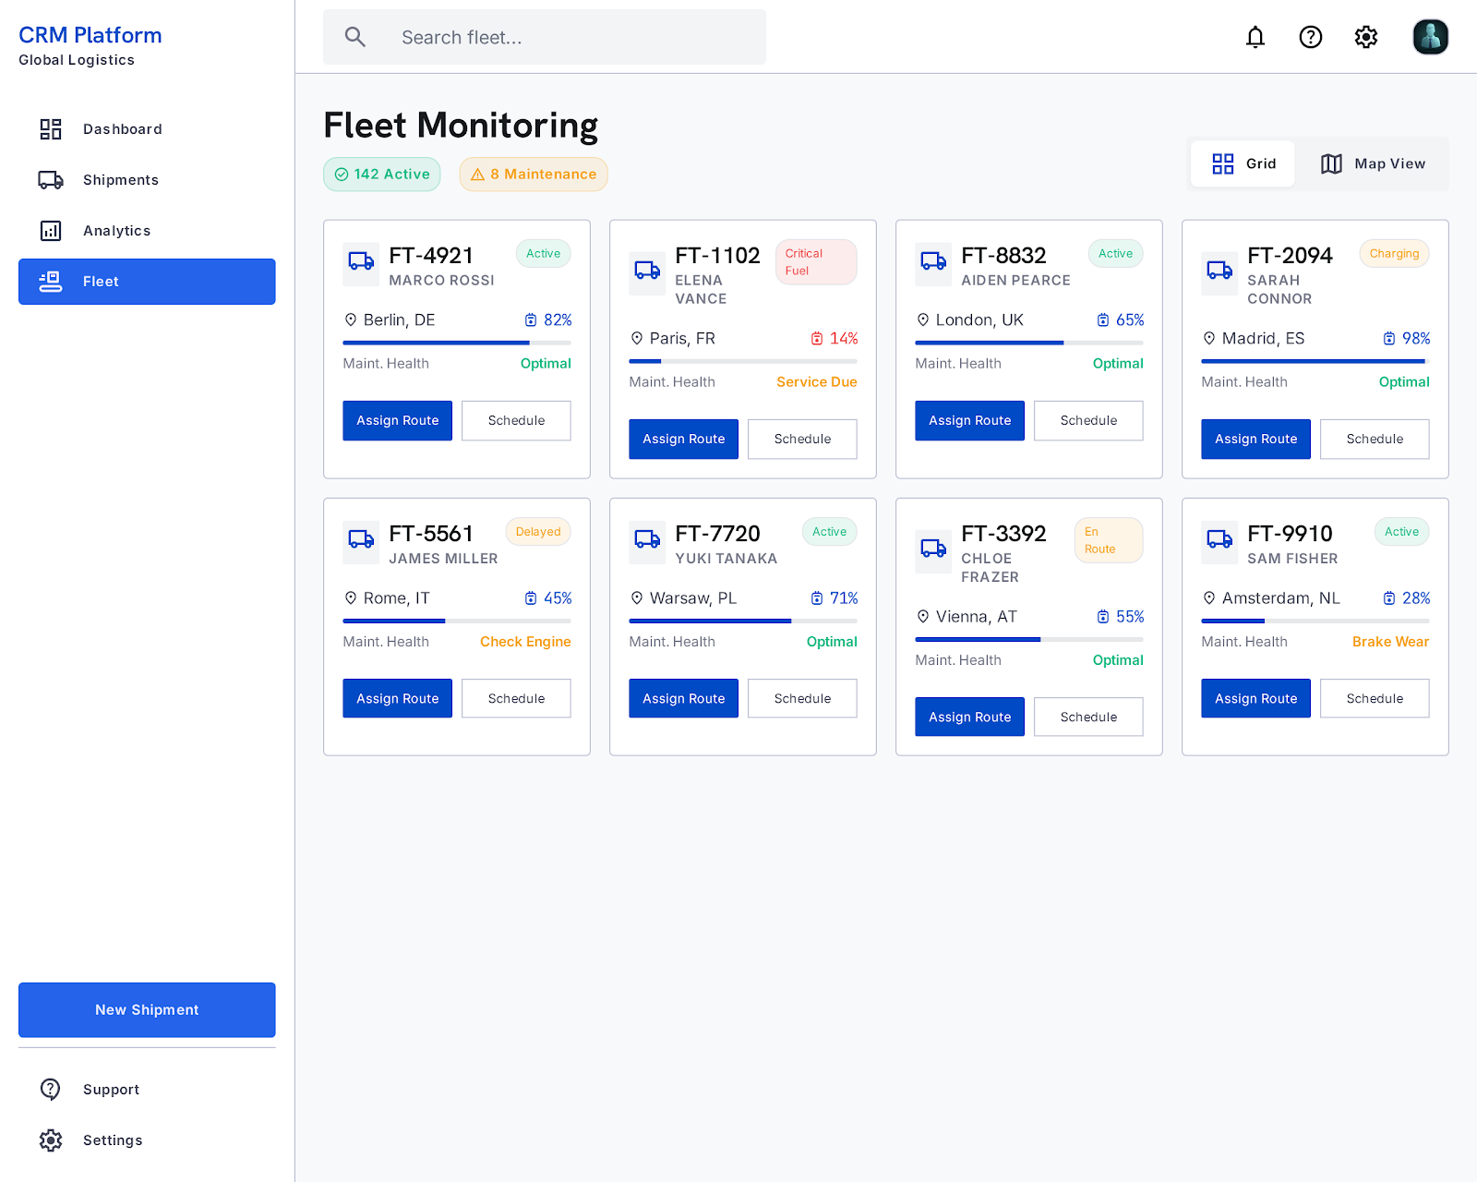The width and height of the screenshot is (1477, 1182).
Task: Click the fuel icon beside 14%
Action: coord(817,338)
